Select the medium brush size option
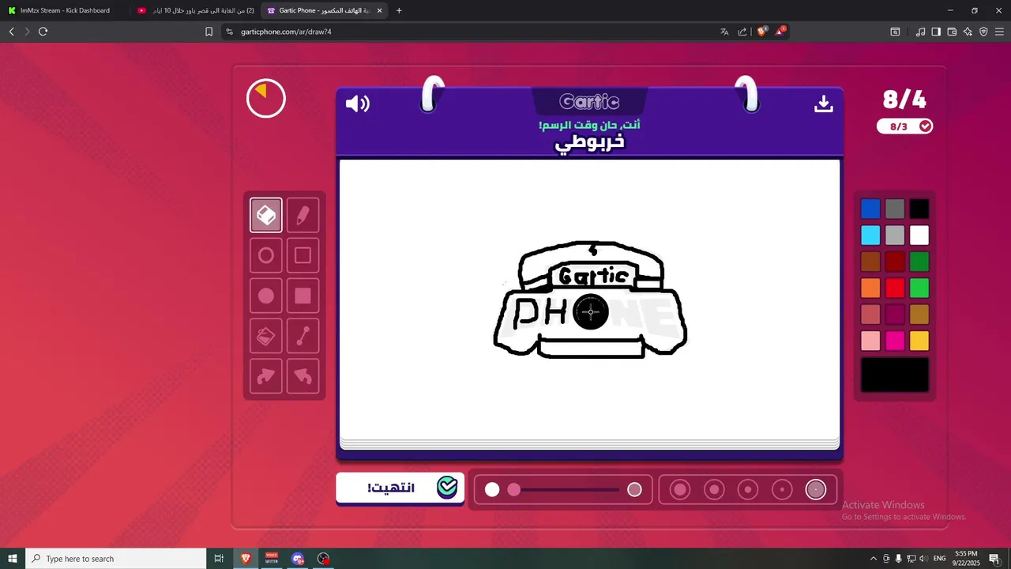Image resolution: width=1011 pixels, height=569 pixels. click(748, 490)
